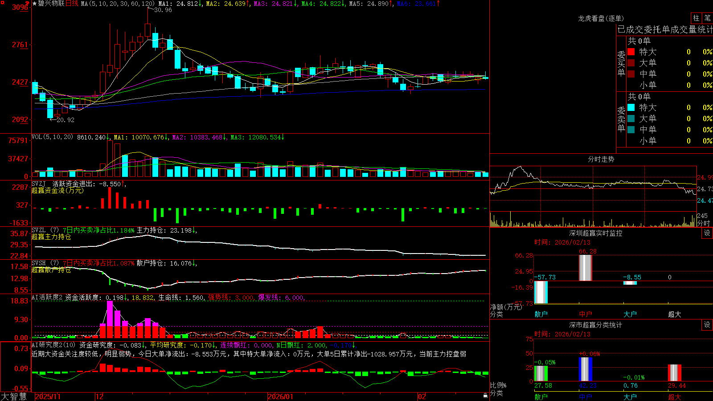Click the cyan 特大 swatch under 委卖单
713x401 pixels.
[631, 107]
